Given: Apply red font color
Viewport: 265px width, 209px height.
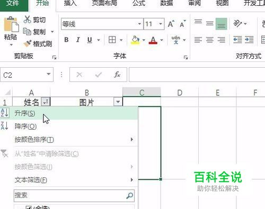Looking at the screenshot, I should click(153, 40).
